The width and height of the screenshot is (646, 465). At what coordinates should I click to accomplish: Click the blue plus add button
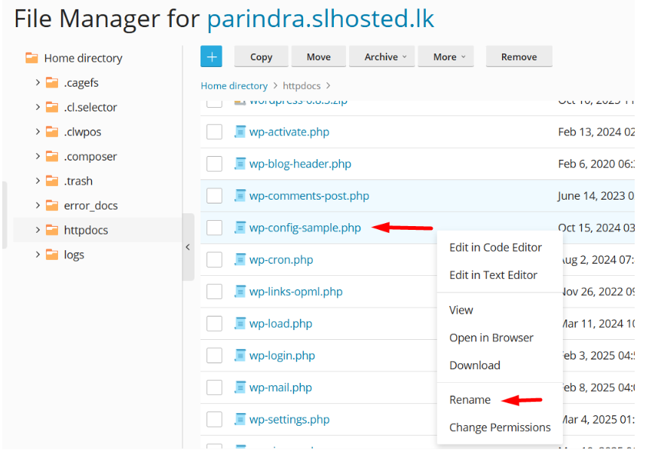(x=211, y=57)
